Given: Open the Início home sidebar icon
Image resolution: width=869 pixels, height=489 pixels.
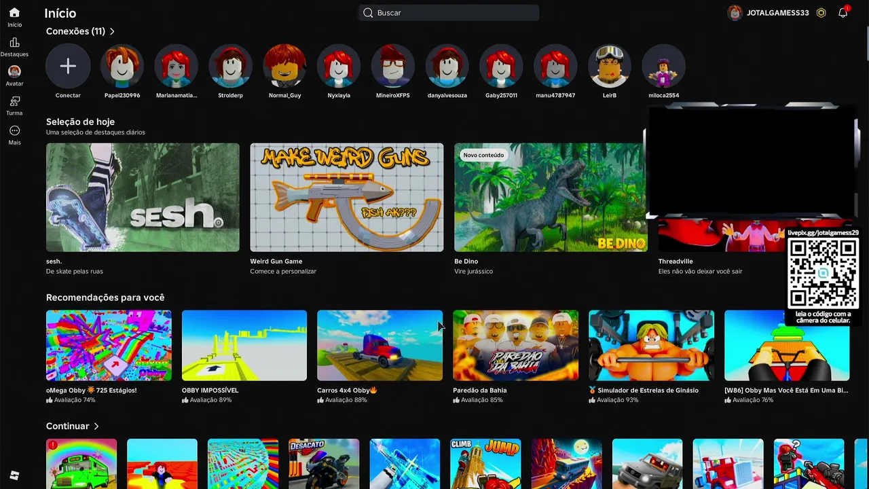Looking at the screenshot, I should click(14, 13).
